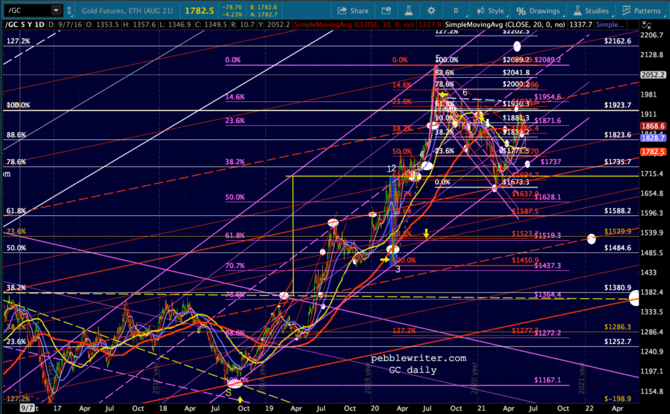This screenshot has height=414, width=670.
Task: Click the white oval marker near 1519.3
Action: [591, 239]
